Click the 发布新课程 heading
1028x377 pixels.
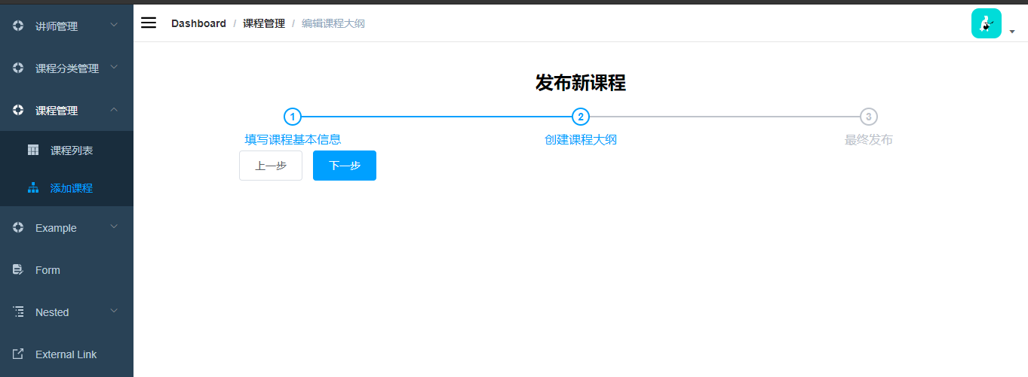click(x=581, y=83)
